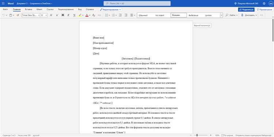This screenshot has width=274, height=137.
Task: Toggle italic К formatting
Action: [69, 15]
